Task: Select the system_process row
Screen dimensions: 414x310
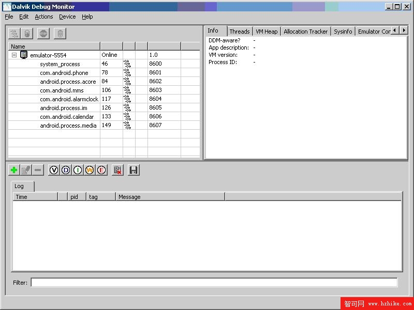Action: click(60, 64)
